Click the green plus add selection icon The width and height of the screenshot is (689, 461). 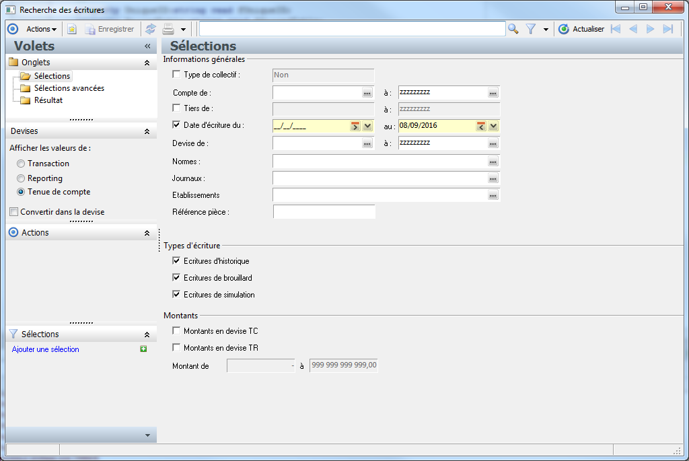coord(143,349)
